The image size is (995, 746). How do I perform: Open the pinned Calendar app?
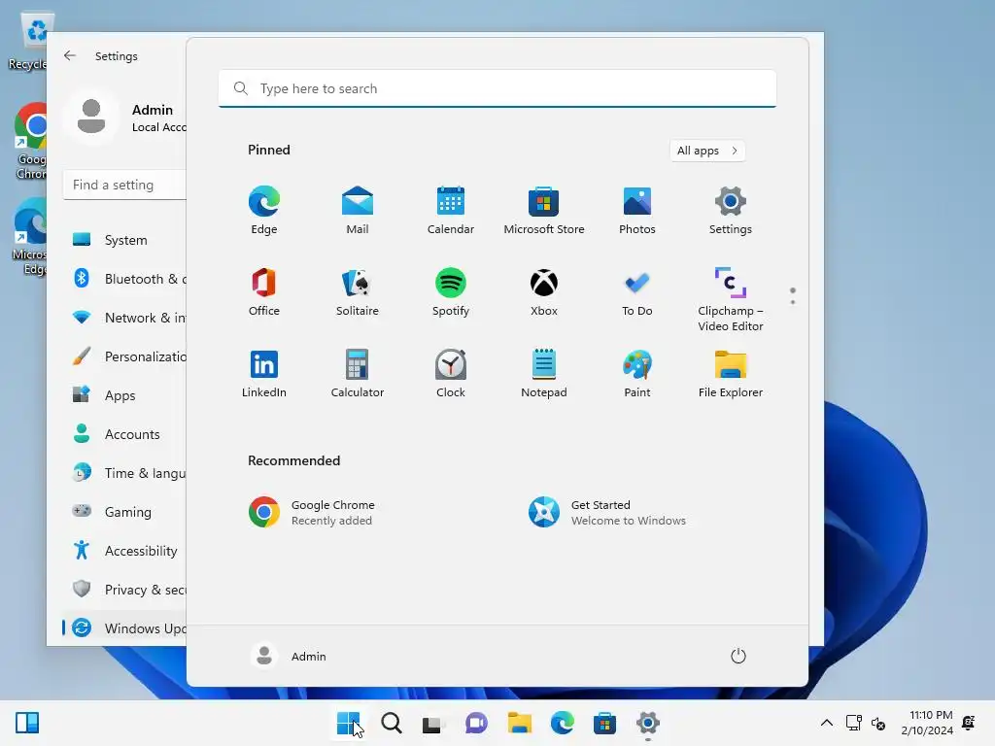451,210
